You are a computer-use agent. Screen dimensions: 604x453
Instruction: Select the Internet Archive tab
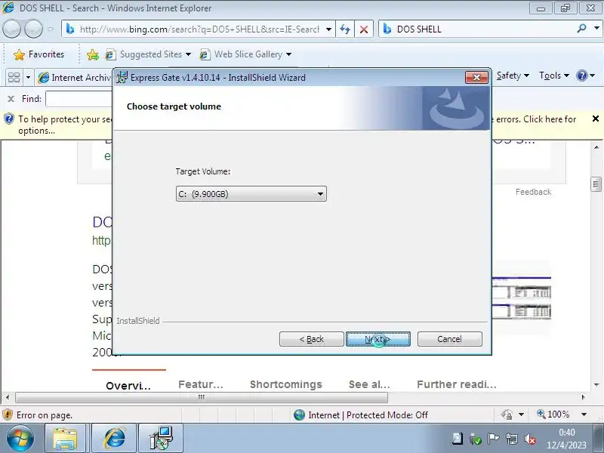coord(74,78)
